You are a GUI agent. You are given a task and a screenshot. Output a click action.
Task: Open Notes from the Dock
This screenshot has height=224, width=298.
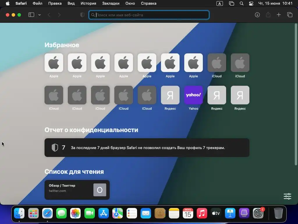(x=174, y=213)
